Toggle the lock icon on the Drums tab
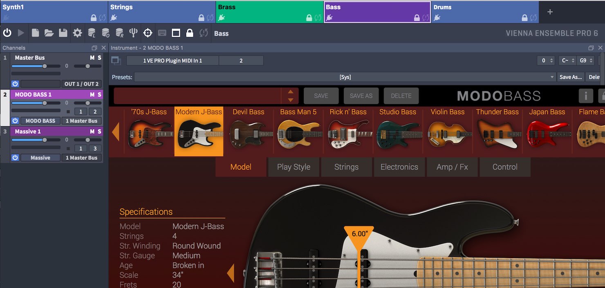Image resolution: width=605 pixels, height=288 pixels. (525, 18)
